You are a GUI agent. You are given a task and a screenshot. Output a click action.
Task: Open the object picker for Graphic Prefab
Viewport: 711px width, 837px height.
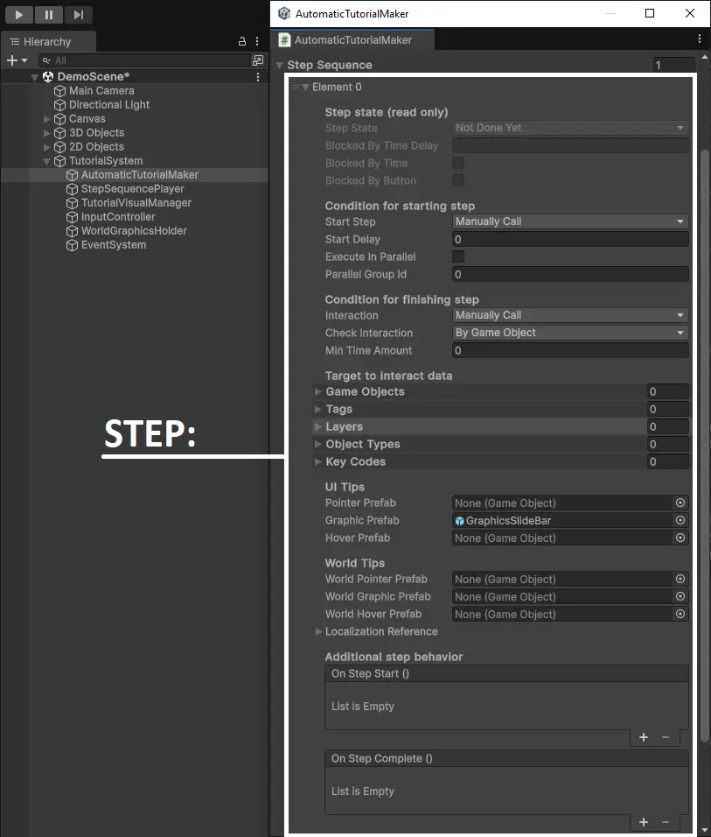point(680,520)
